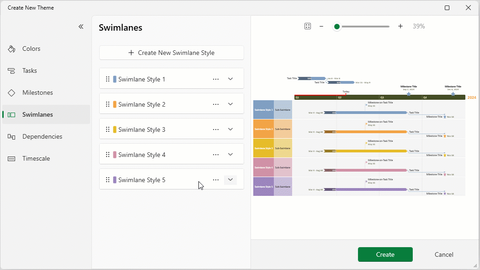Select the purple Swimlane Style 5 color swatch
Screen dimensions: 480x270
[115, 180]
